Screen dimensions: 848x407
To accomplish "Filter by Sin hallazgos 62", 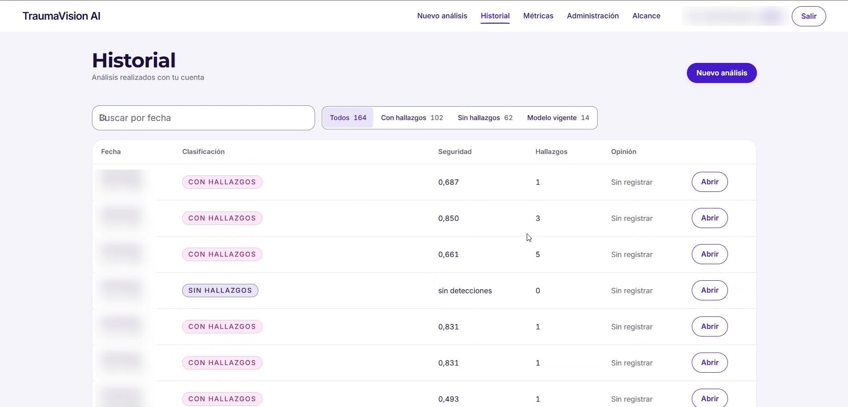I will 485,118.
